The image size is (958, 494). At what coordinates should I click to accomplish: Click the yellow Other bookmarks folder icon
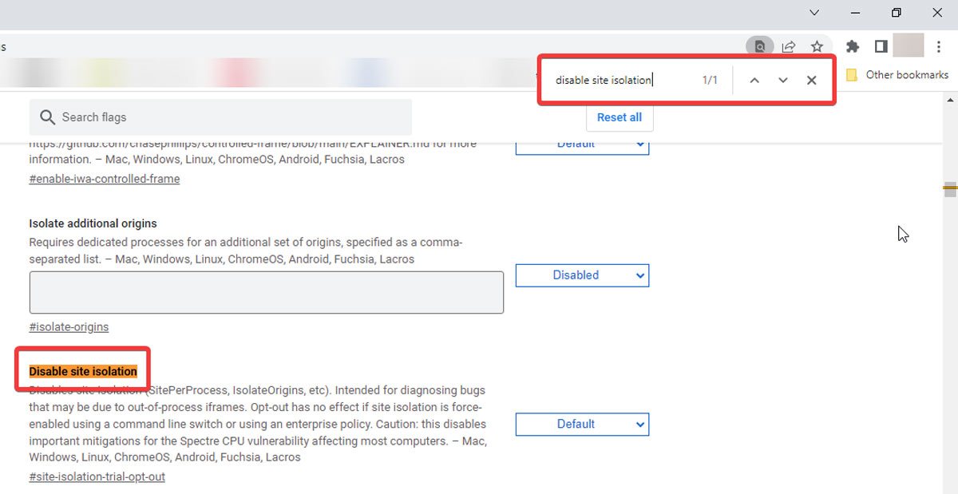850,74
